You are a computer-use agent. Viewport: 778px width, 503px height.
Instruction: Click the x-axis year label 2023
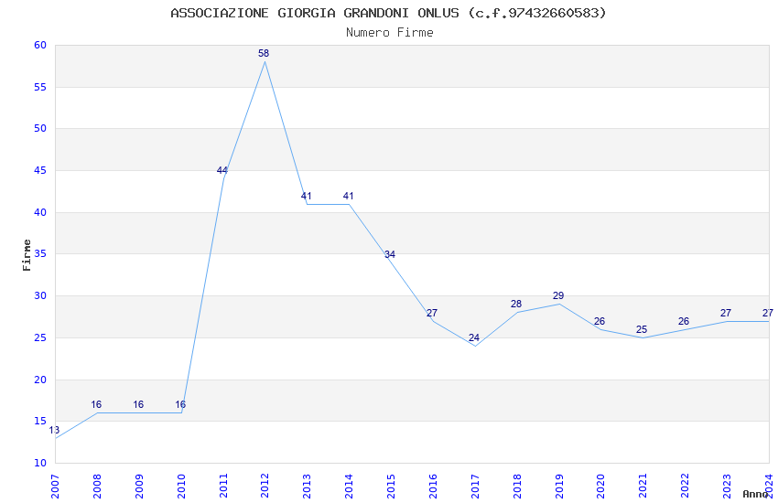coord(727,486)
